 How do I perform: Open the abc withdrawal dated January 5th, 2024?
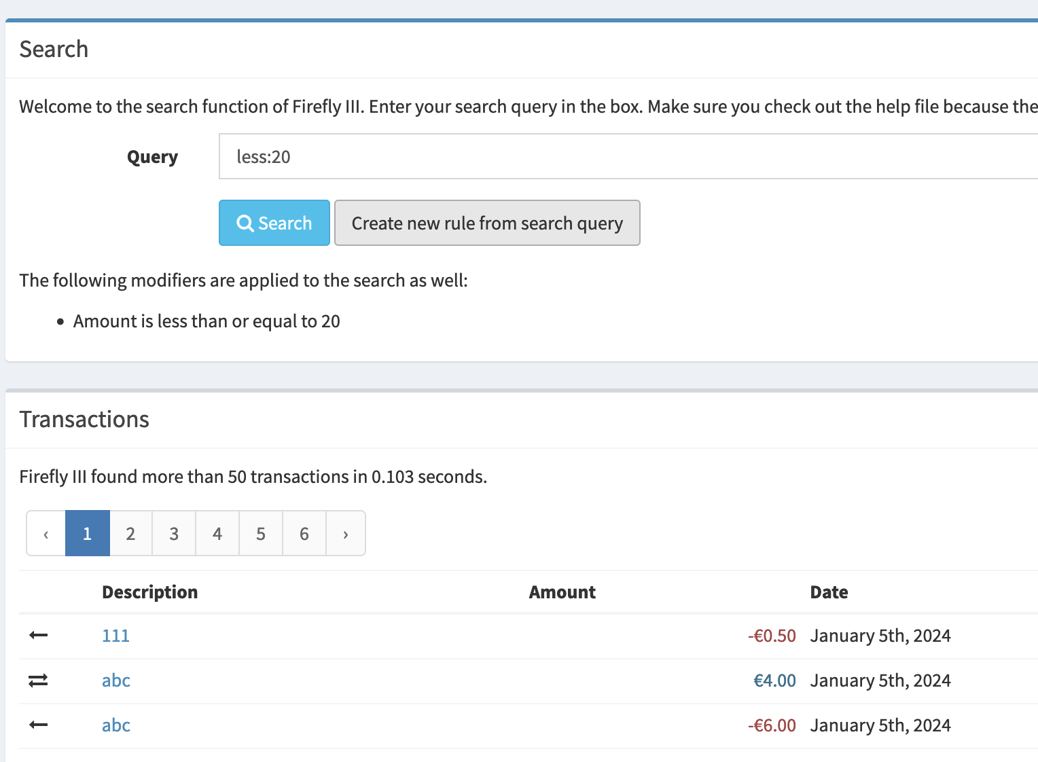click(115, 725)
